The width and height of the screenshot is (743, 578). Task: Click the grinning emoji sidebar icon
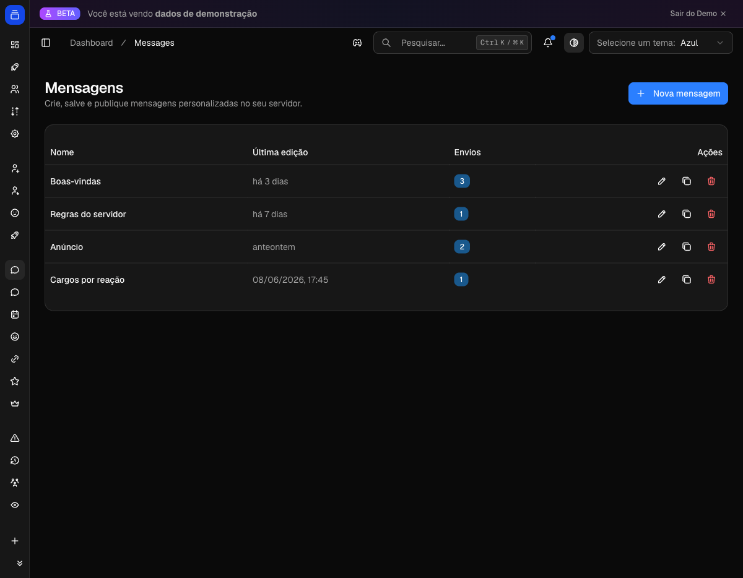15,337
